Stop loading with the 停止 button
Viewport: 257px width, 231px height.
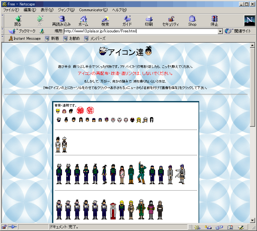click(x=214, y=21)
